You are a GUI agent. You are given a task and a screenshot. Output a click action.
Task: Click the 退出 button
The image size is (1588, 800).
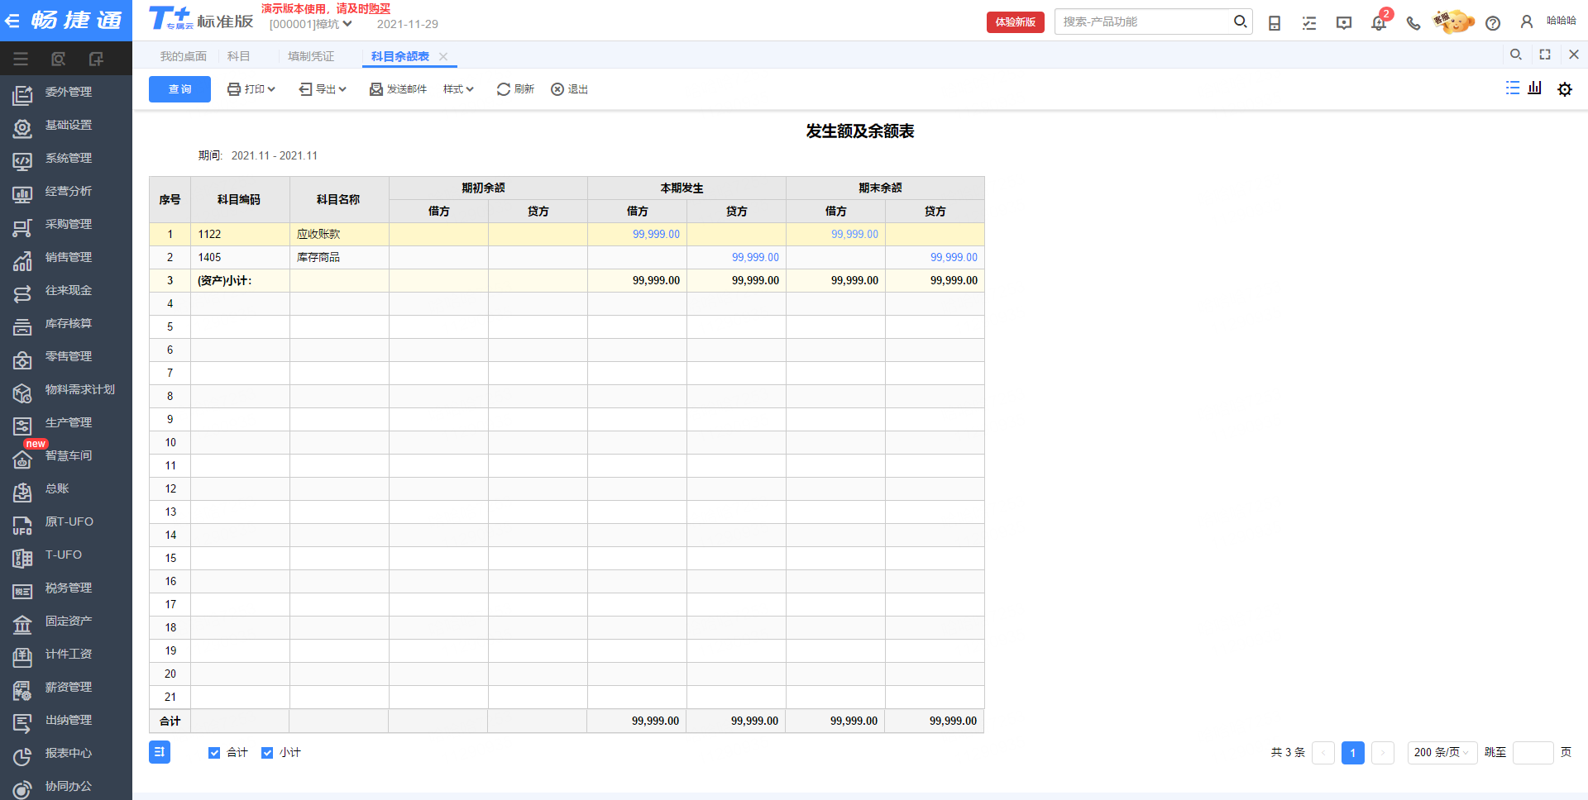tap(569, 89)
